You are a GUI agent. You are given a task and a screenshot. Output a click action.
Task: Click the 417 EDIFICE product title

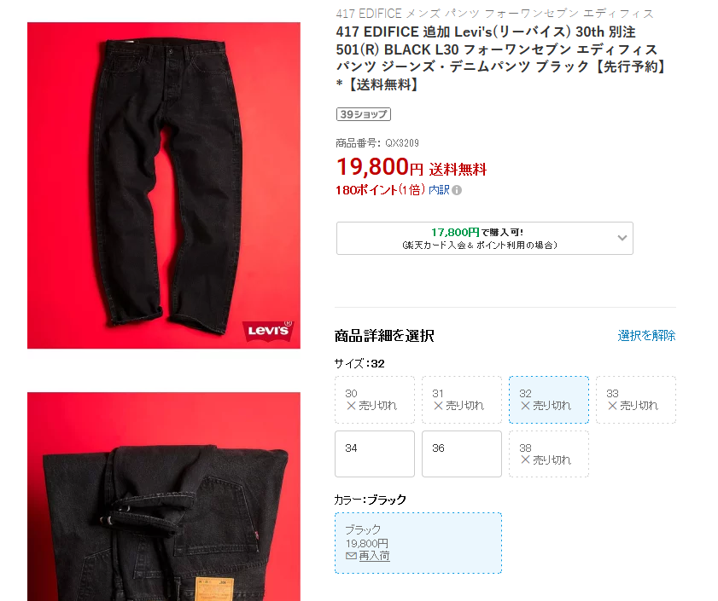tap(500, 58)
